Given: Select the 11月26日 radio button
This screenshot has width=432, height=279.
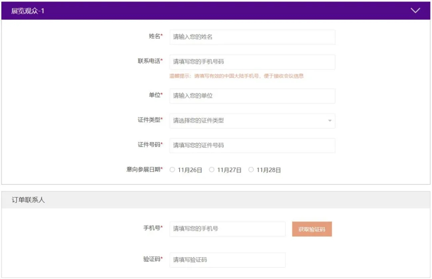Looking at the screenshot, I should pyautogui.click(x=172, y=170).
